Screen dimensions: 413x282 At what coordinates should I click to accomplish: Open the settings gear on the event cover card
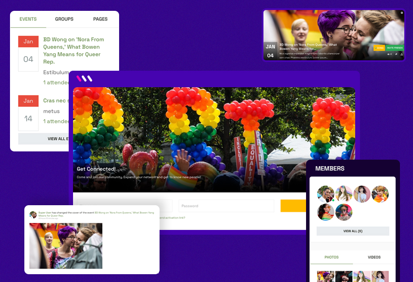tap(402, 13)
